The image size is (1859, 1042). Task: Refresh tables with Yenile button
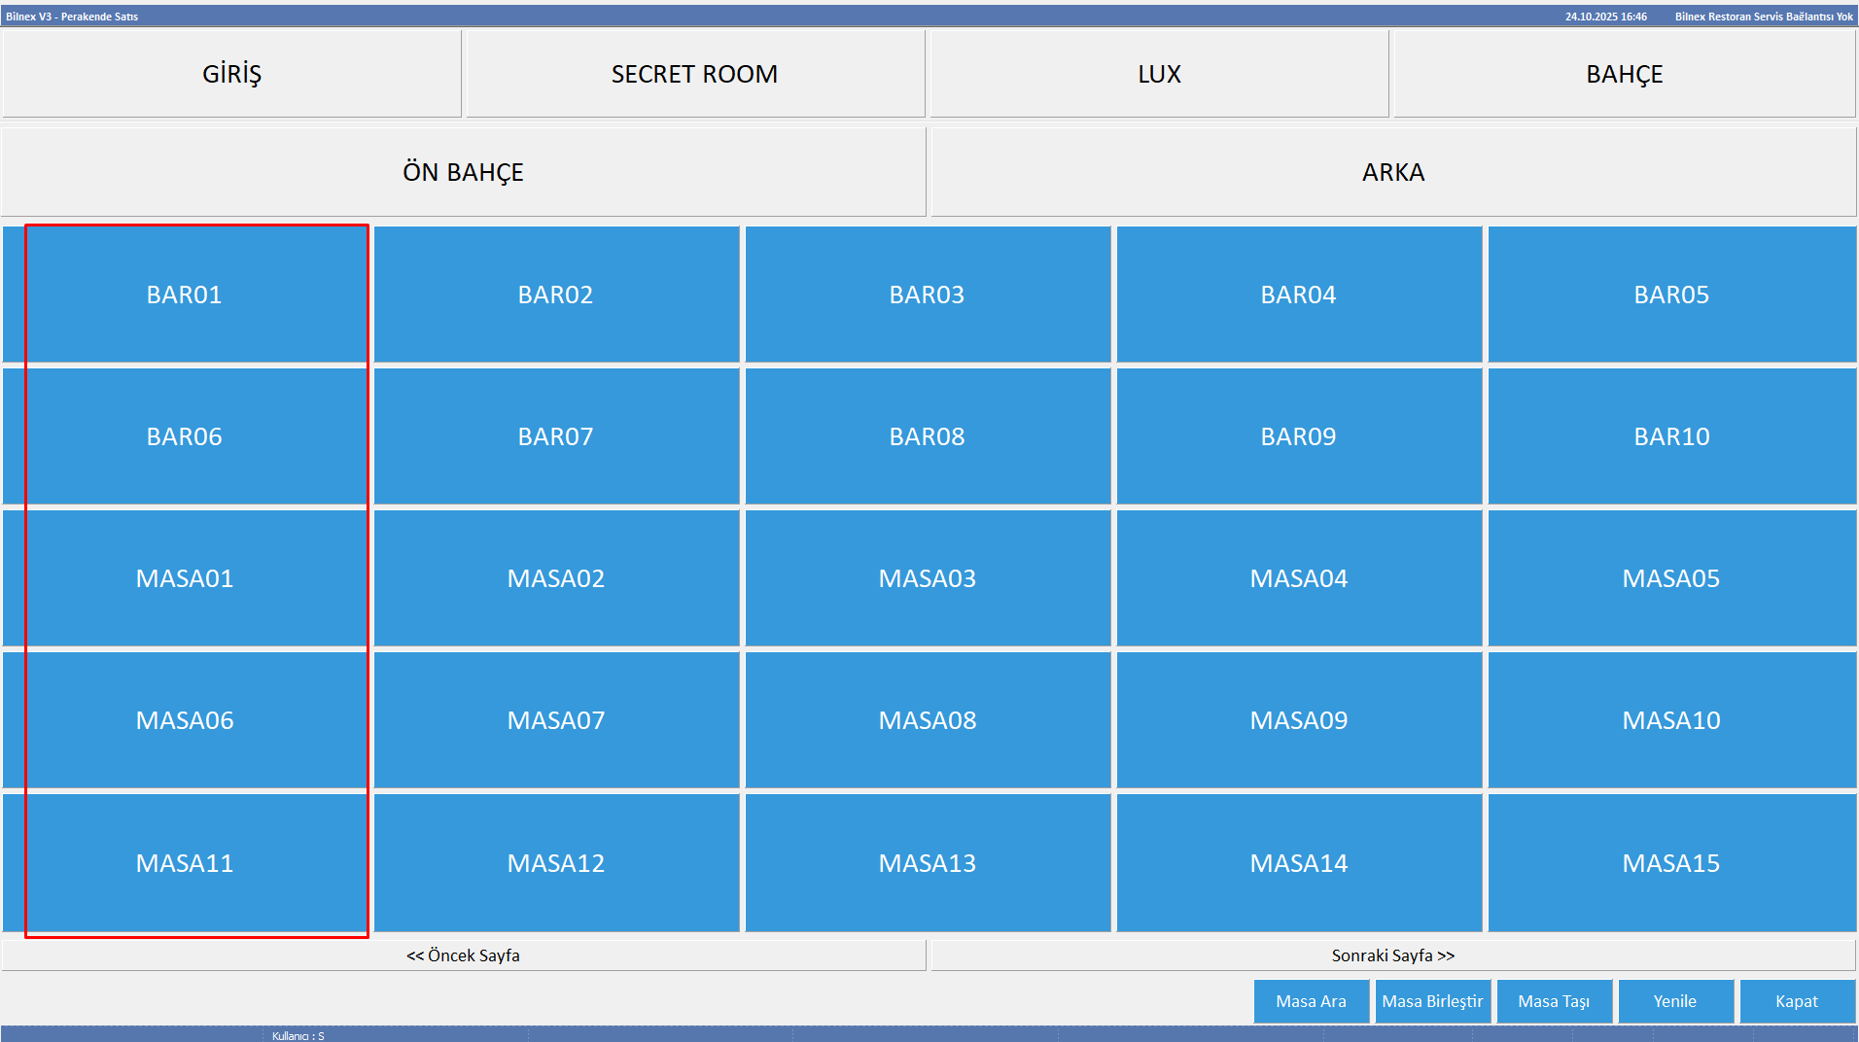1674,1001
